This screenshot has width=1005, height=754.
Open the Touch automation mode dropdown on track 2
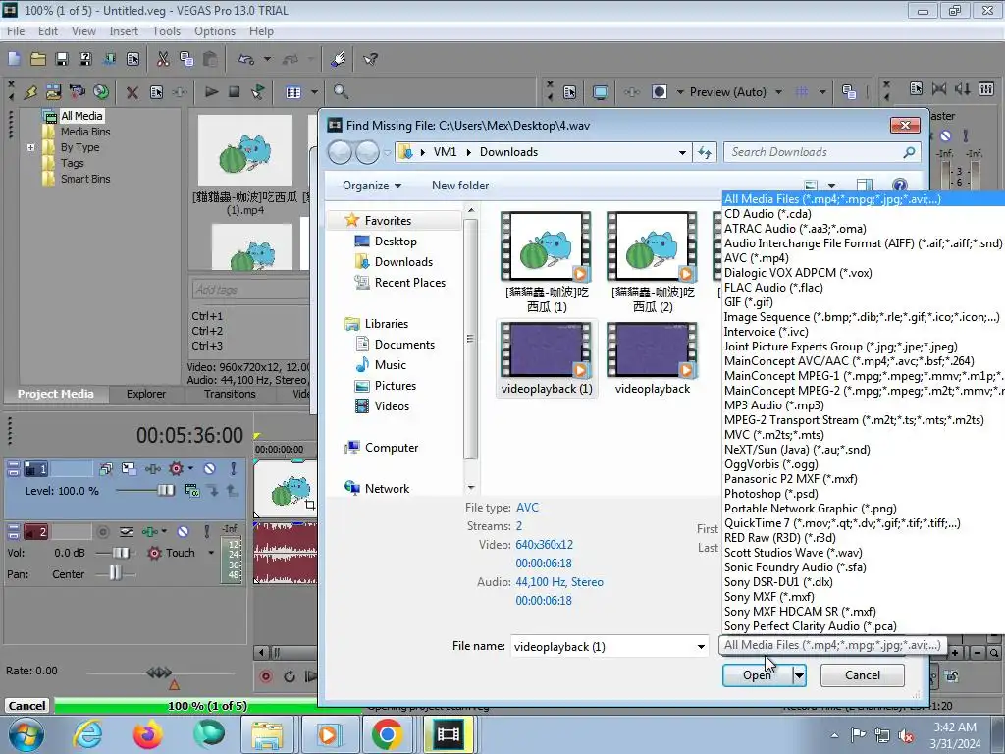pyautogui.click(x=211, y=553)
